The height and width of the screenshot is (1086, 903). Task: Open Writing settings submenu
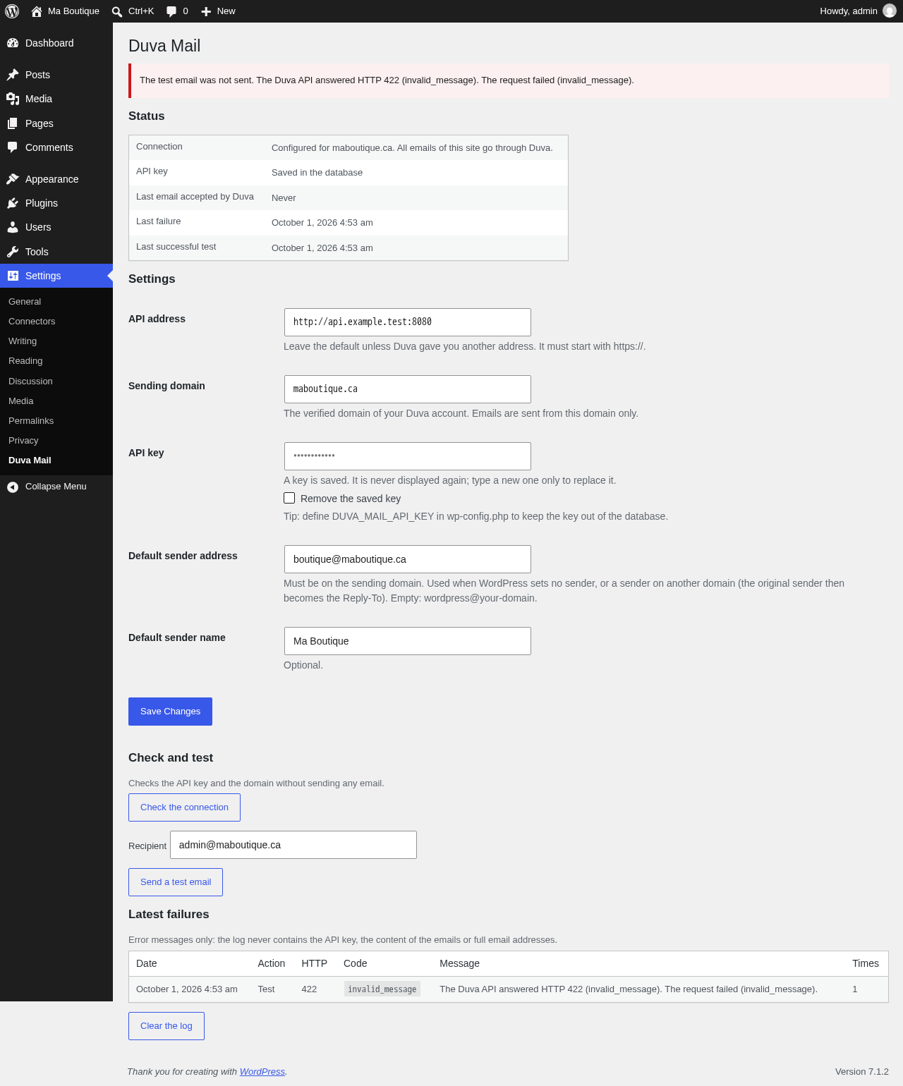click(23, 341)
